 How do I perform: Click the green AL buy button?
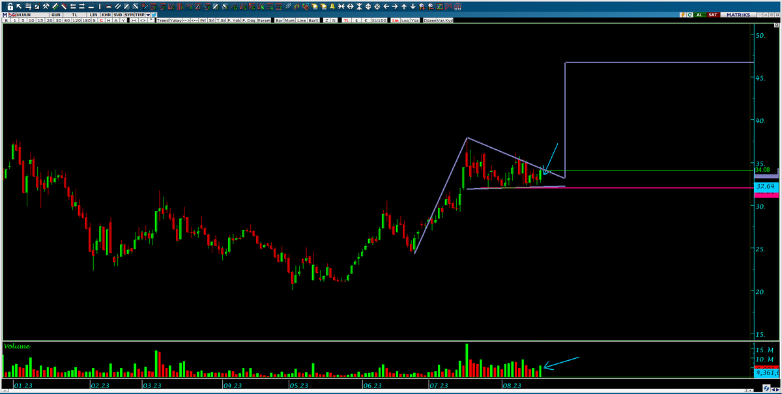[701, 14]
